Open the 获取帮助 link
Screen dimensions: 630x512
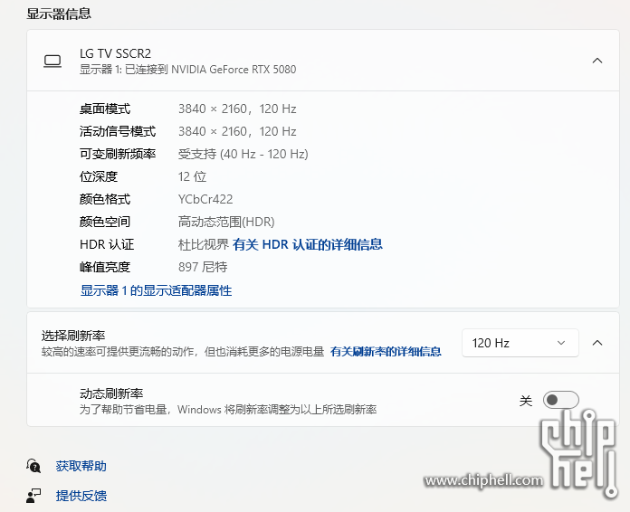tap(81, 466)
